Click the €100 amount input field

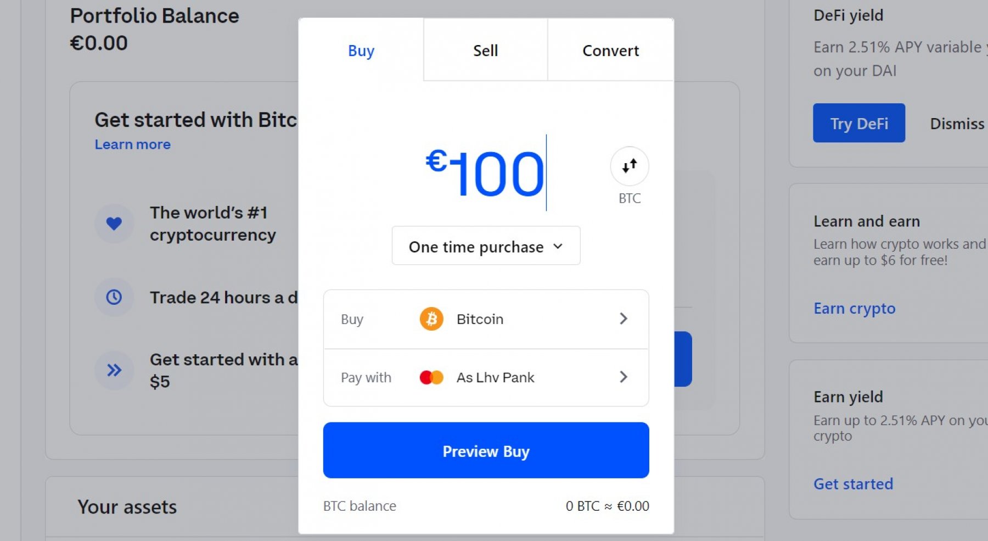coord(486,174)
